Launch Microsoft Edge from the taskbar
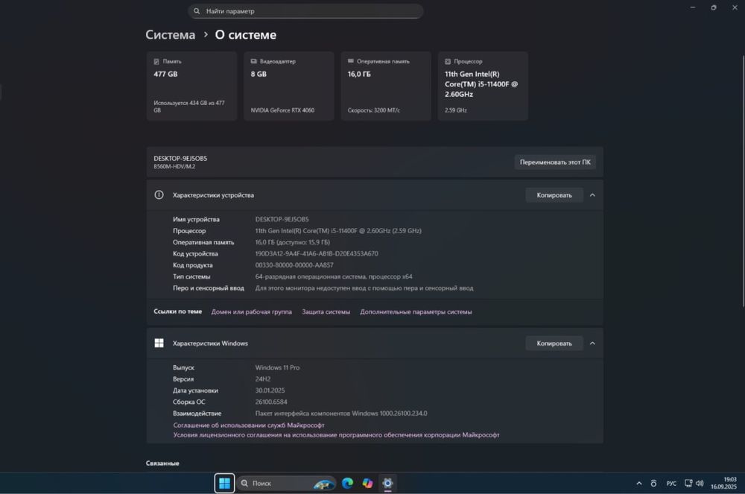The image size is (745, 494). click(x=347, y=483)
